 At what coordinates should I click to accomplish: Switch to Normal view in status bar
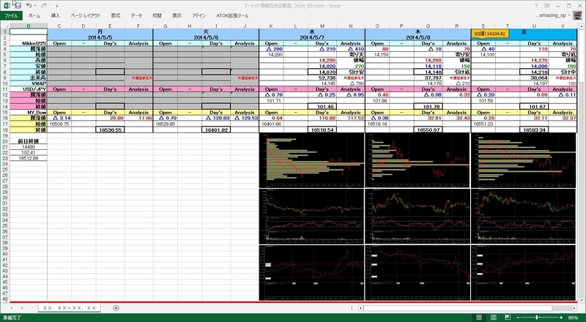point(479,318)
